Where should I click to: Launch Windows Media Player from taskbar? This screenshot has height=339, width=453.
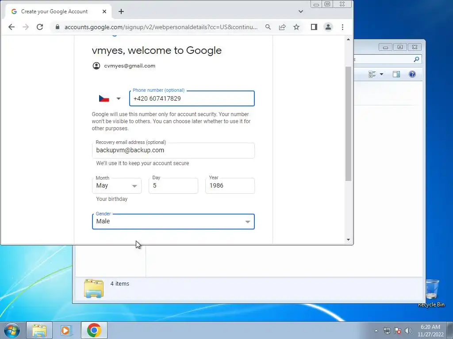click(66, 330)
